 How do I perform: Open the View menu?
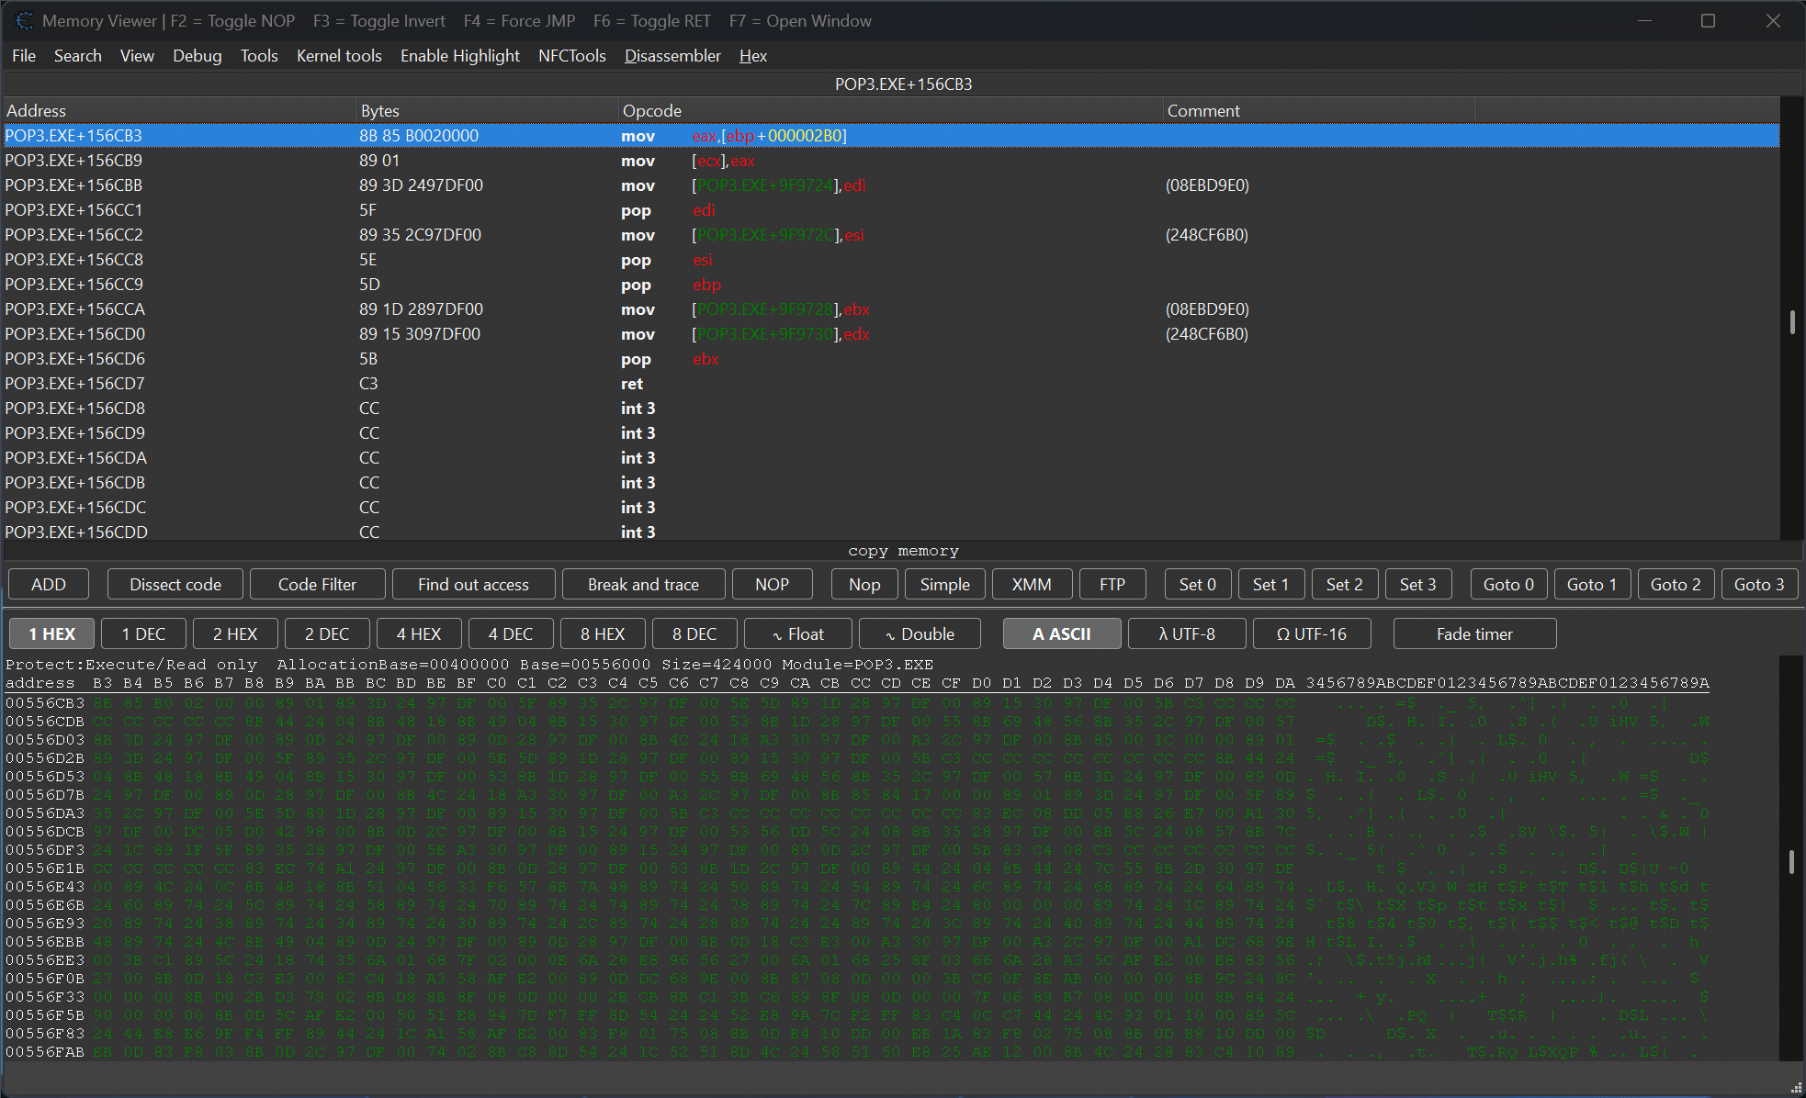(x=137, y=56)
